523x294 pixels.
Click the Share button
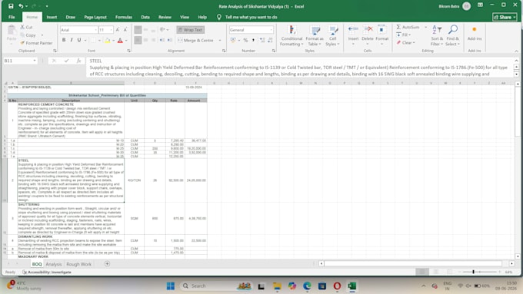[505, 17]
